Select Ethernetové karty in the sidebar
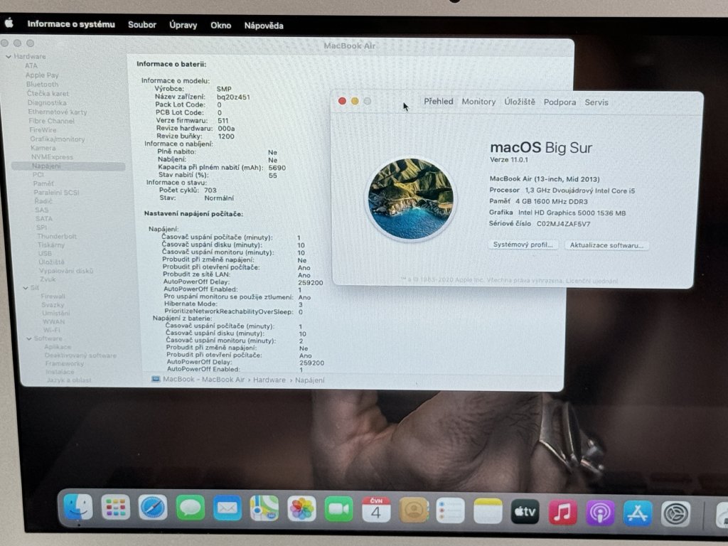The height and width of the screenshot is (546, 728). pyautogui.click(x=57, y=112)
